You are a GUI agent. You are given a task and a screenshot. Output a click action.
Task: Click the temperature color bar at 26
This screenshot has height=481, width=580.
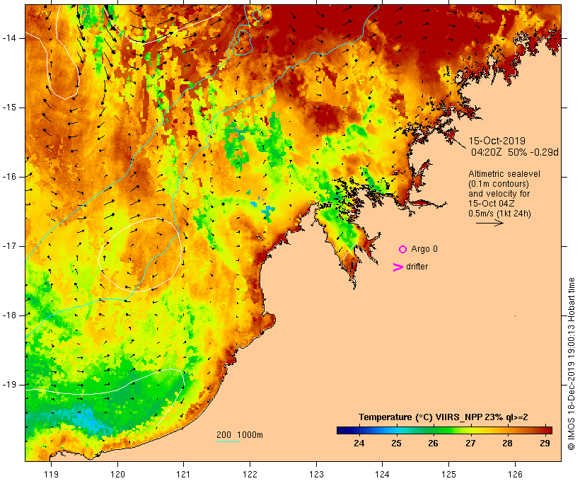[433, 430]
